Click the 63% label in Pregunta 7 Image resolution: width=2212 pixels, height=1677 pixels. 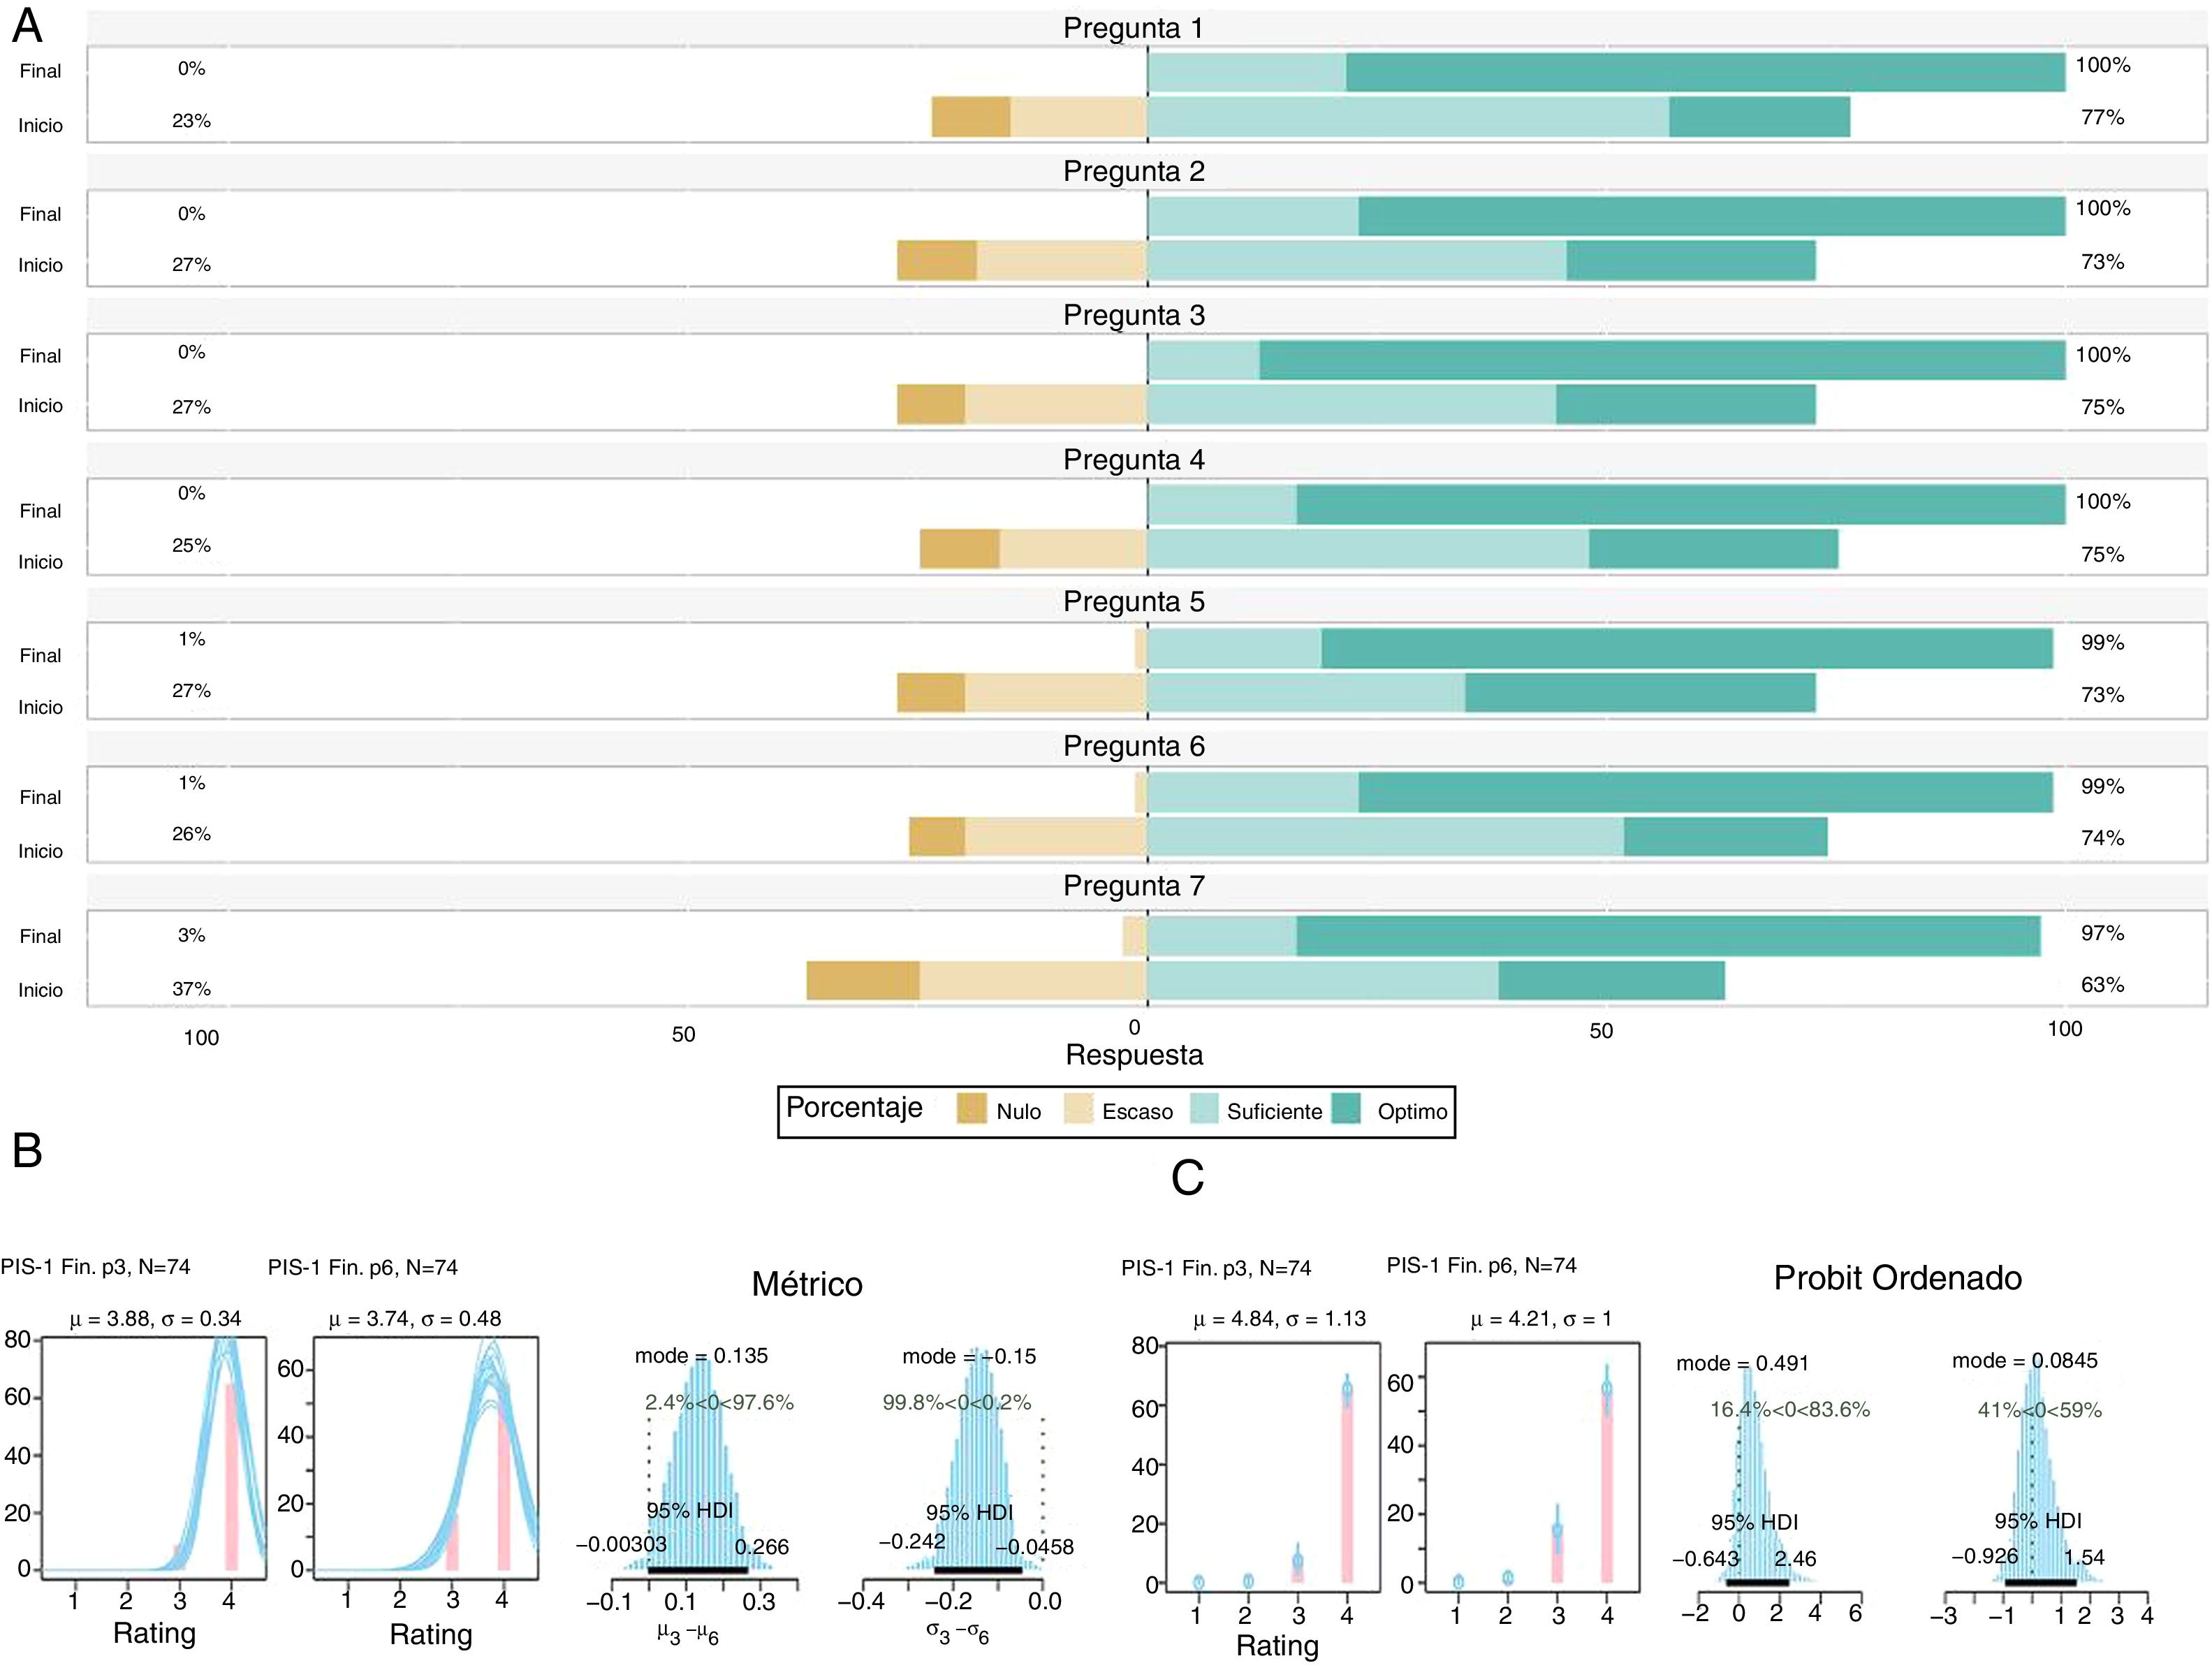click(x=2102, y=985)
